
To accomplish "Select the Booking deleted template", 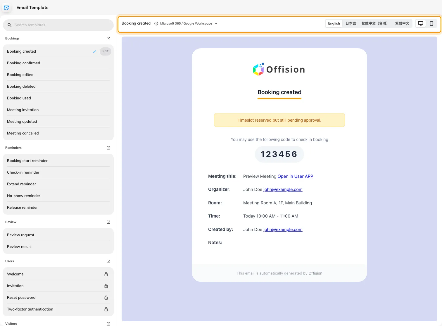I will click(x=58, y=87).
